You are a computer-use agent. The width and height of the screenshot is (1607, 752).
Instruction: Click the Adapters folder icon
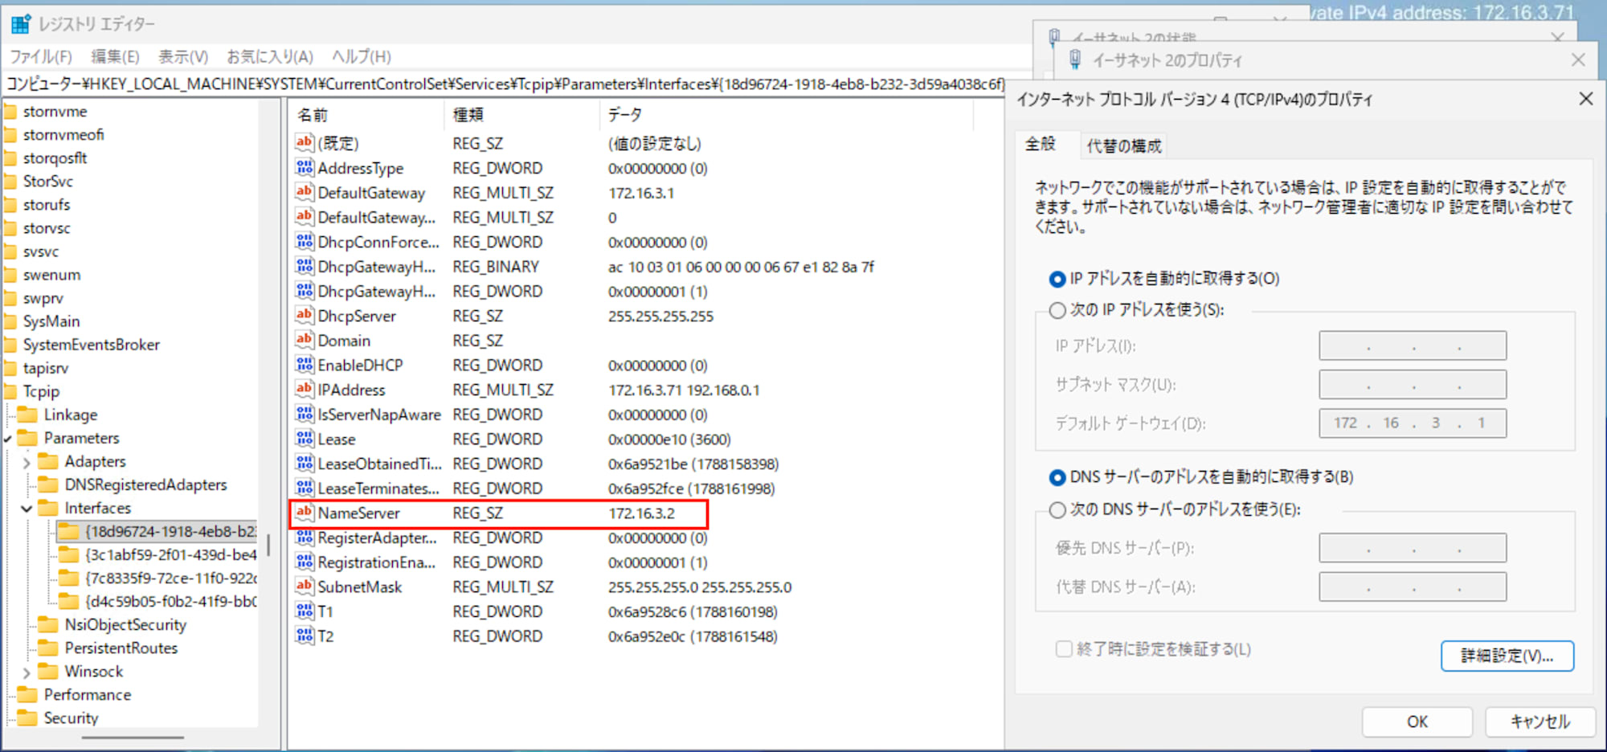(x=49, y=461)
